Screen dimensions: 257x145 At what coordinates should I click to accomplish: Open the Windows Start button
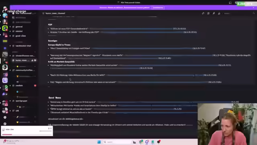coord(99,142)
